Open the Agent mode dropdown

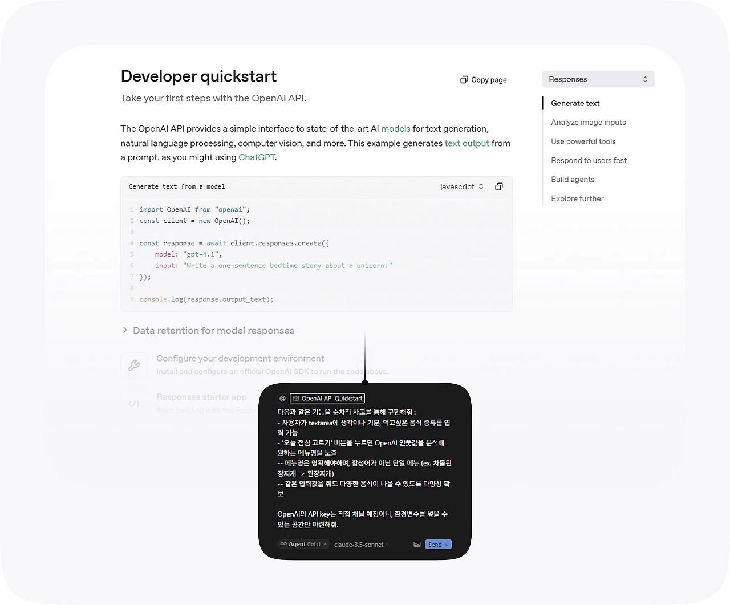point(303,545)
